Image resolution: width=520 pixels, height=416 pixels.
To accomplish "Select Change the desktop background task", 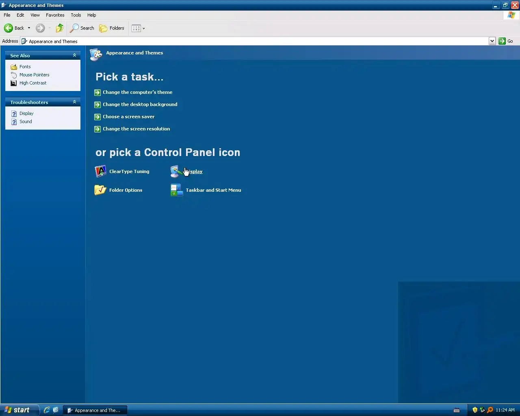I will click(140, 104).
